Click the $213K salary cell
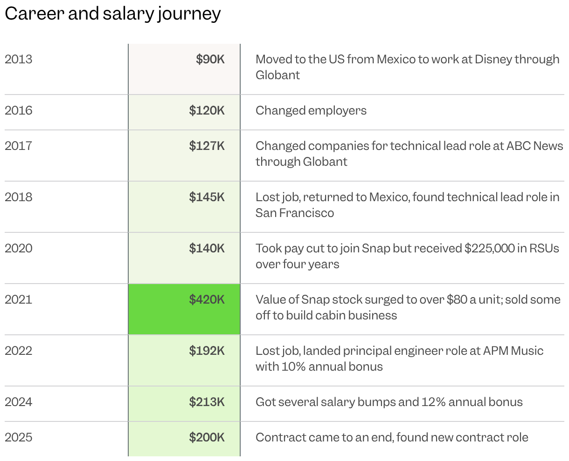This screenshot has height=461, width=569. point(184,404)
